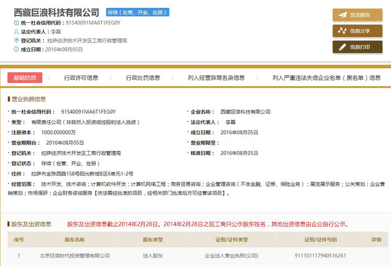Viewport: 391px width, 266px height.
Task: Click the info icon beside 成立日期
Action: [16, 49]
